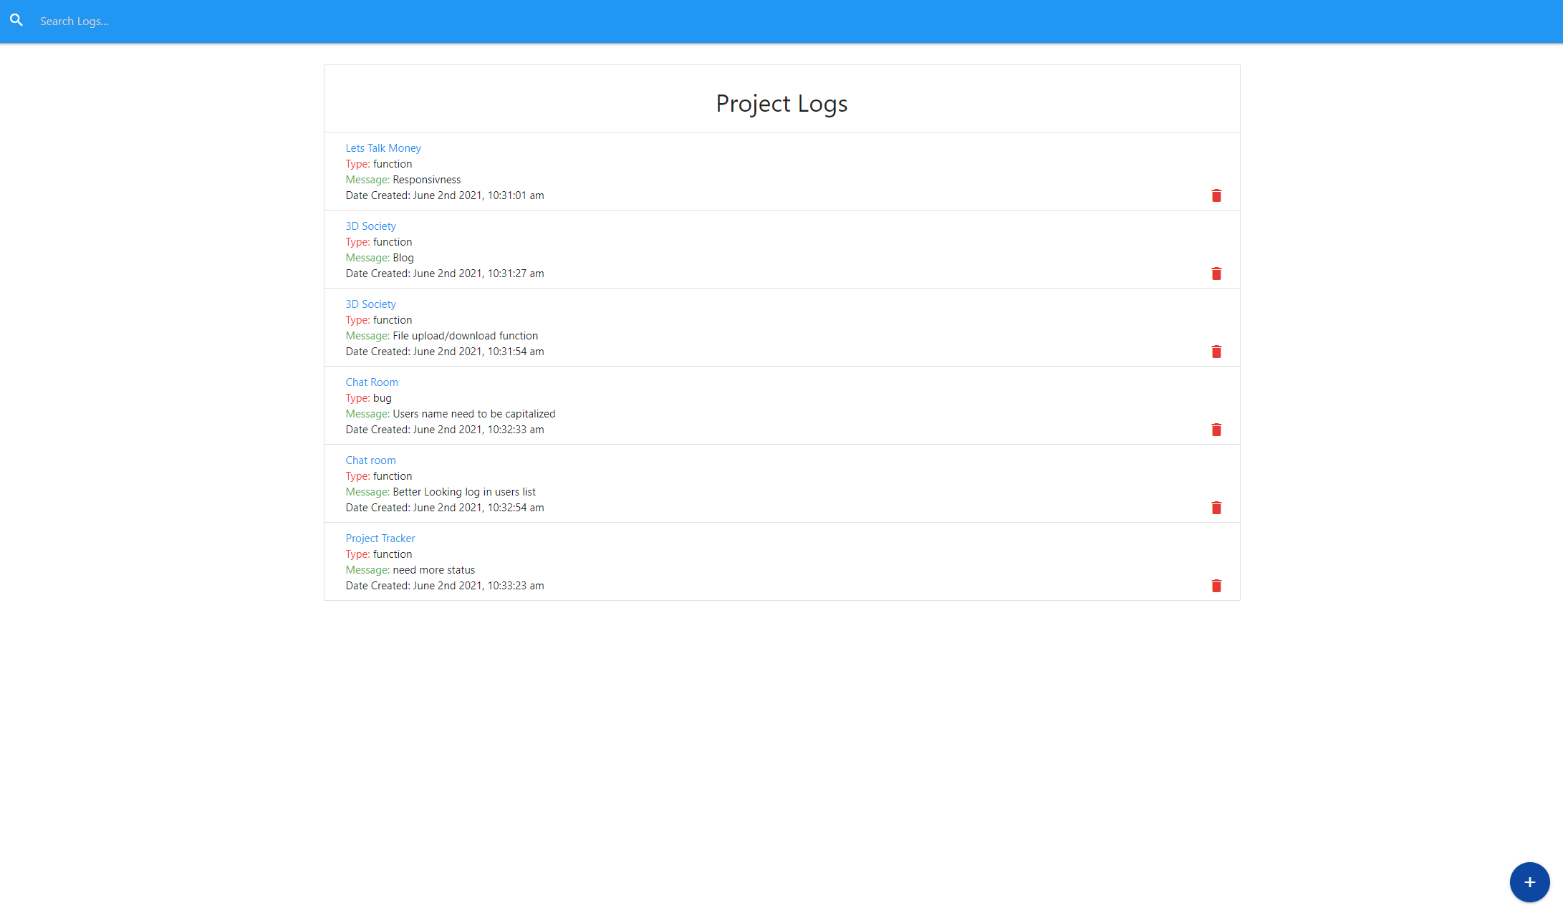Delete the 3D Society Blog log
This screenshot has height=918, width=1563.
pos(1216,274)
